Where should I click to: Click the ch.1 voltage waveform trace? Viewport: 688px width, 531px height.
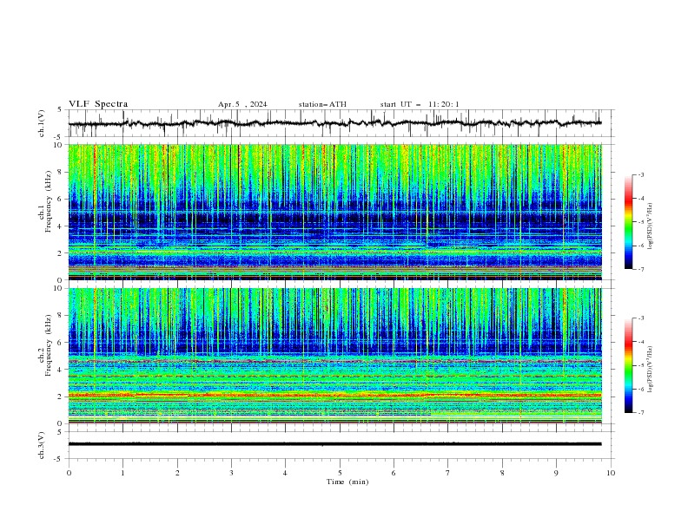pyautogui.click(x=335, y=123)
